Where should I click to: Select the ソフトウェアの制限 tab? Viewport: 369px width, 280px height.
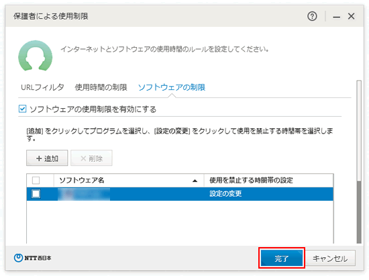(172, 87)
